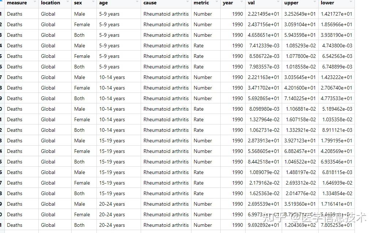Sort by the measure column sort arrow
This screenshot has width=376, height=233.
(35, 3)
